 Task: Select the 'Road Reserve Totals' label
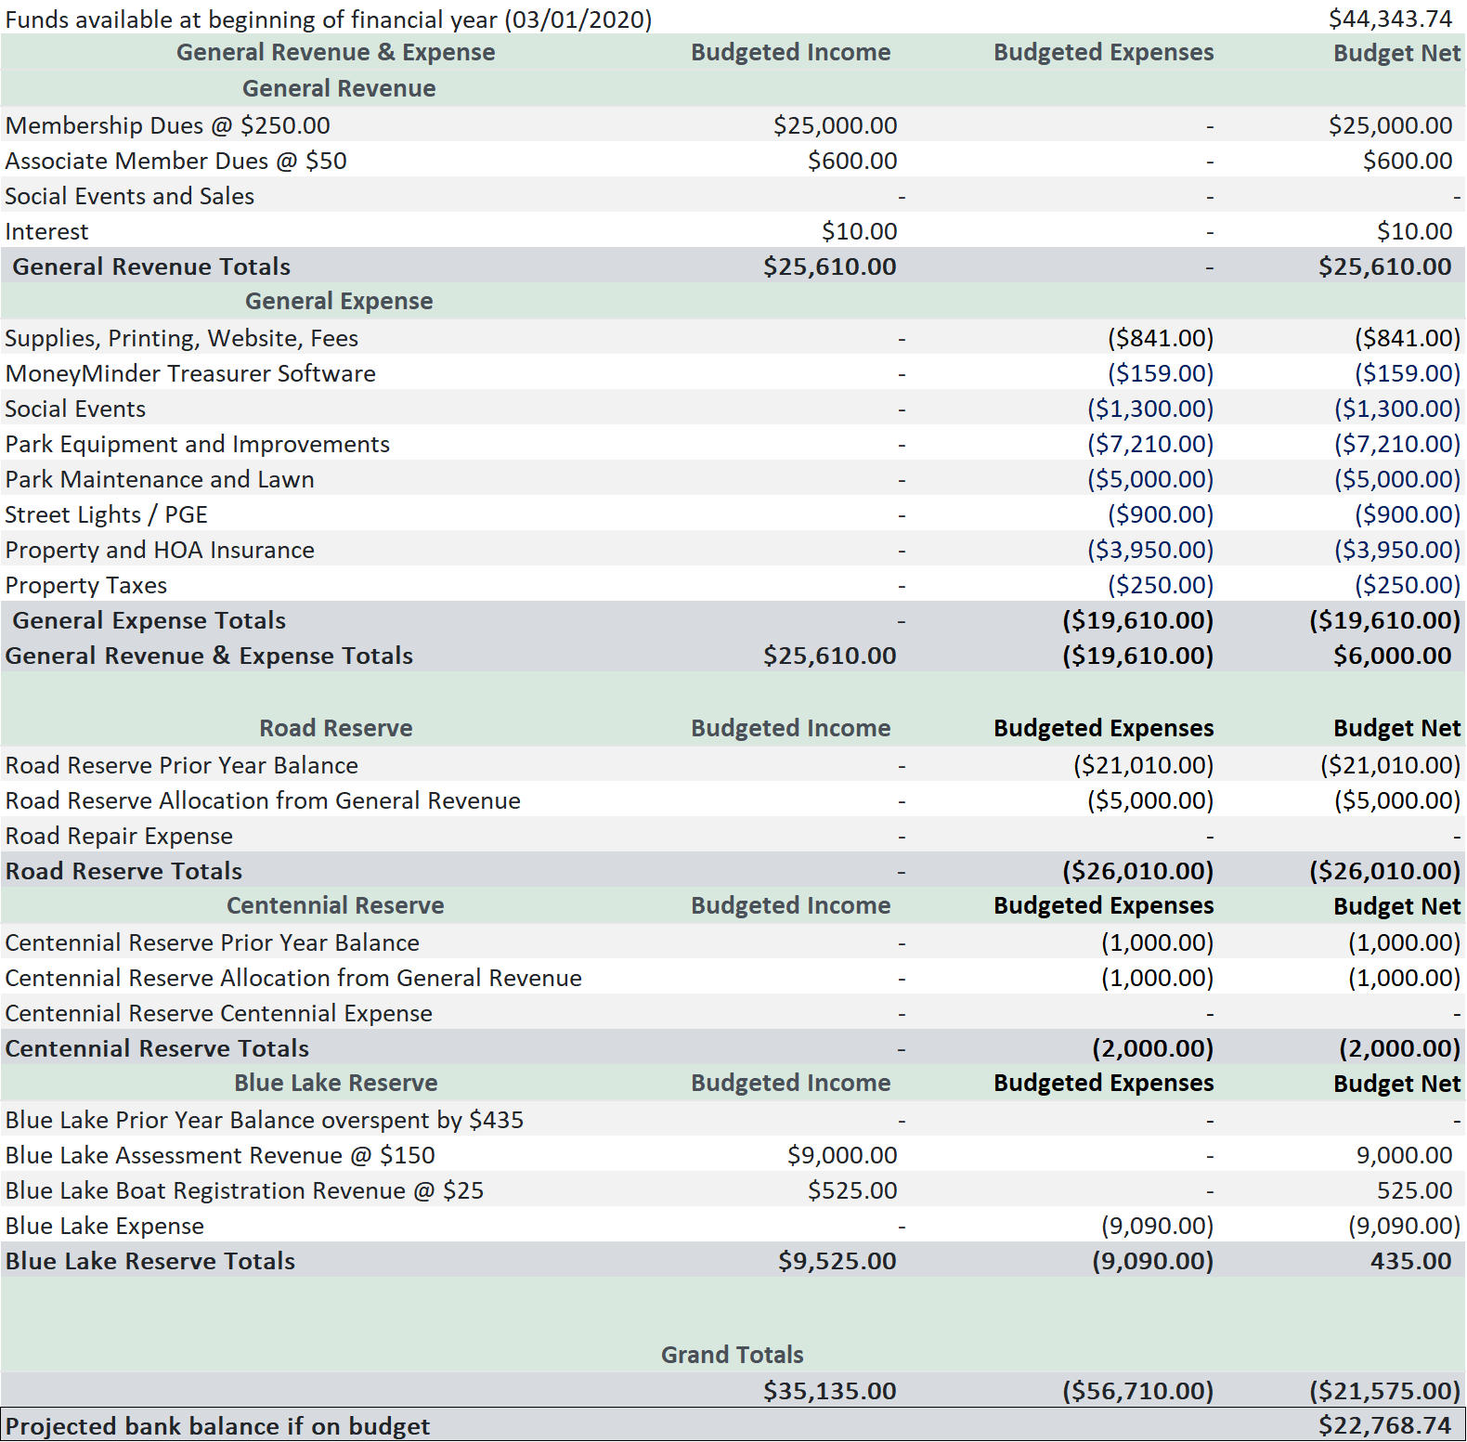(123, 871)
